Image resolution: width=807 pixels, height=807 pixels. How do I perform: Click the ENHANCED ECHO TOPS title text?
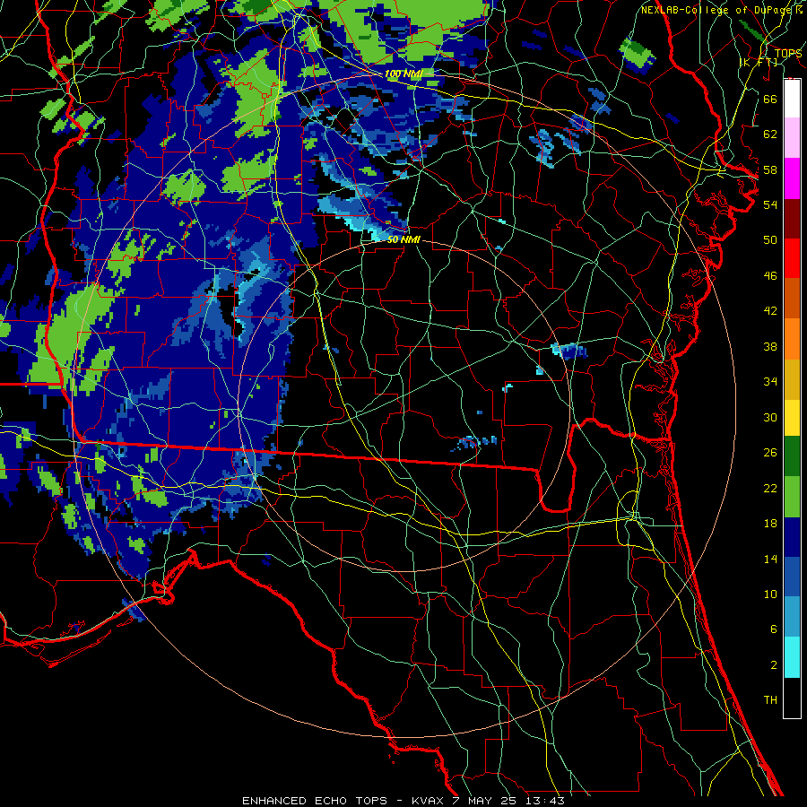(x=315, y=801)
